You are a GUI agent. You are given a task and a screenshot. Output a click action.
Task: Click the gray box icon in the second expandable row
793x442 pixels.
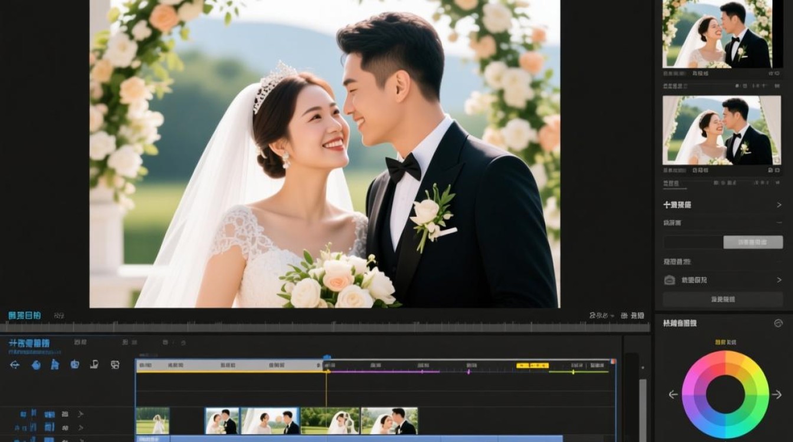tap(669, 280)
